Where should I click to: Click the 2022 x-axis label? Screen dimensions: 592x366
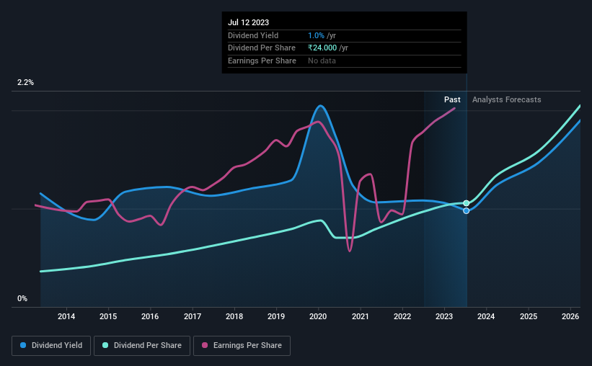click(402, 316)
